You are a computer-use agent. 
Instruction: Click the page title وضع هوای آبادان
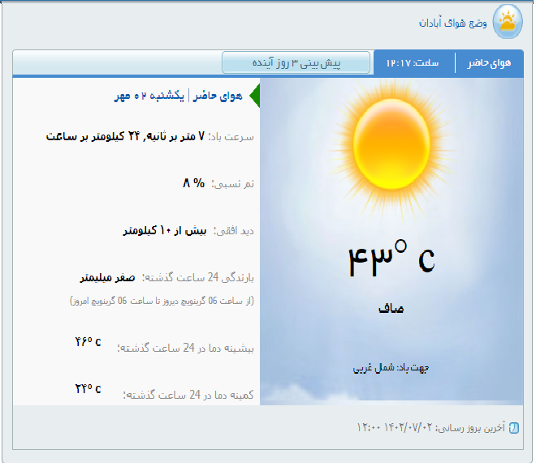[x=452, y=23]
